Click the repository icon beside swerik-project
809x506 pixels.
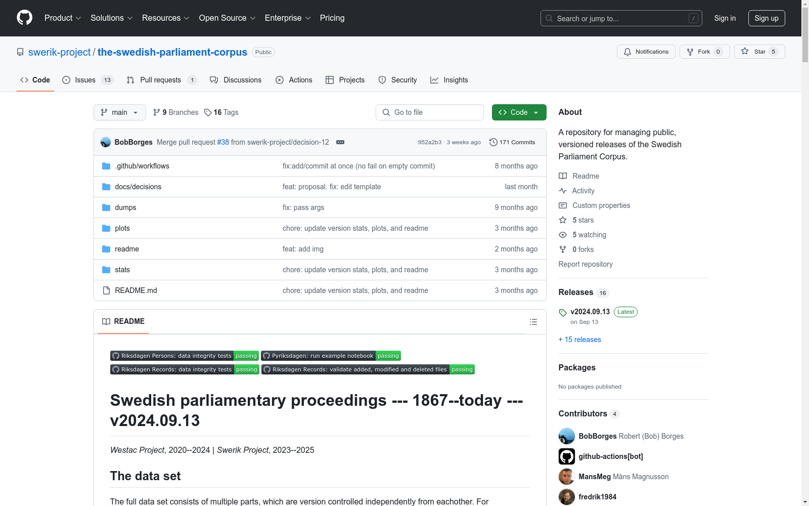pyautogui.click(x=20, y=52)
